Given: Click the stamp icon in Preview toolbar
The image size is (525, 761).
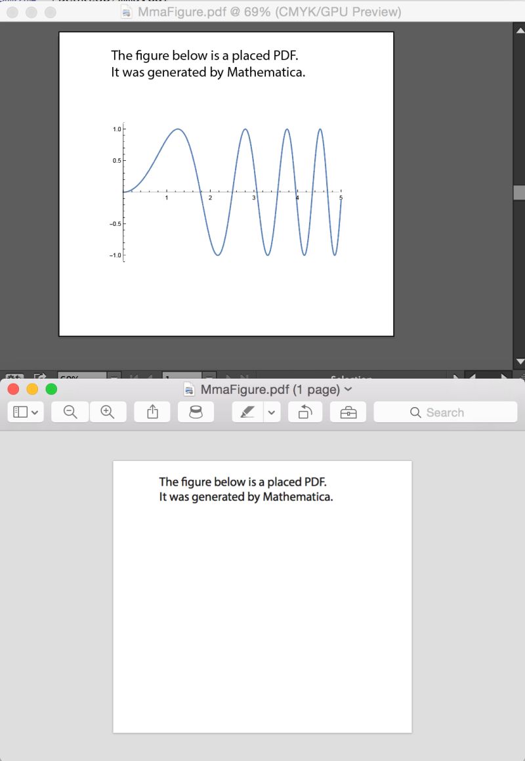Looking at the screenshot, I should tap(194, 412).
